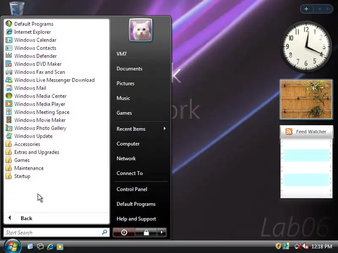Screen dimensions: 338x253
Task: Expand the Games folder in programs list
Action: click(x=17, y=160)
